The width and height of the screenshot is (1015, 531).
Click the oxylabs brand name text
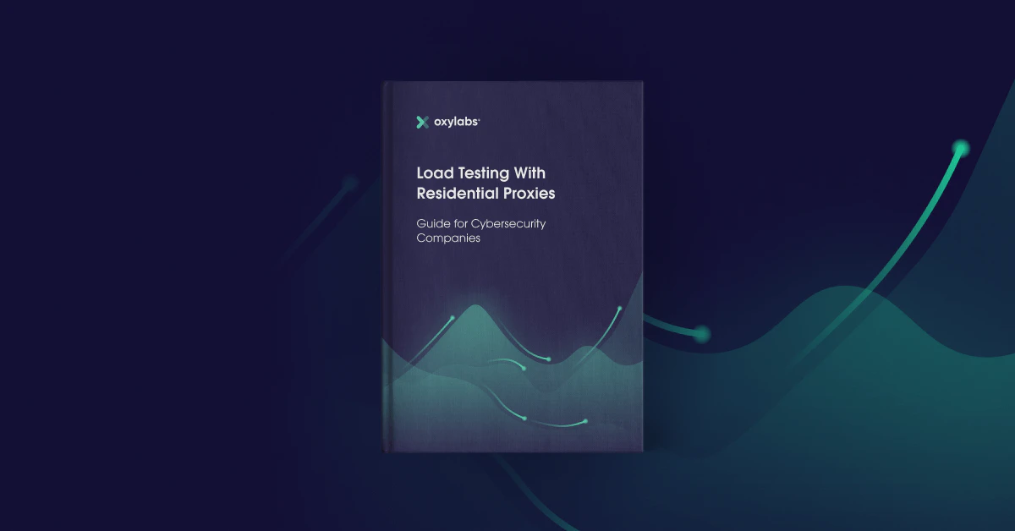pyautogui.click(x=458, y=122)
